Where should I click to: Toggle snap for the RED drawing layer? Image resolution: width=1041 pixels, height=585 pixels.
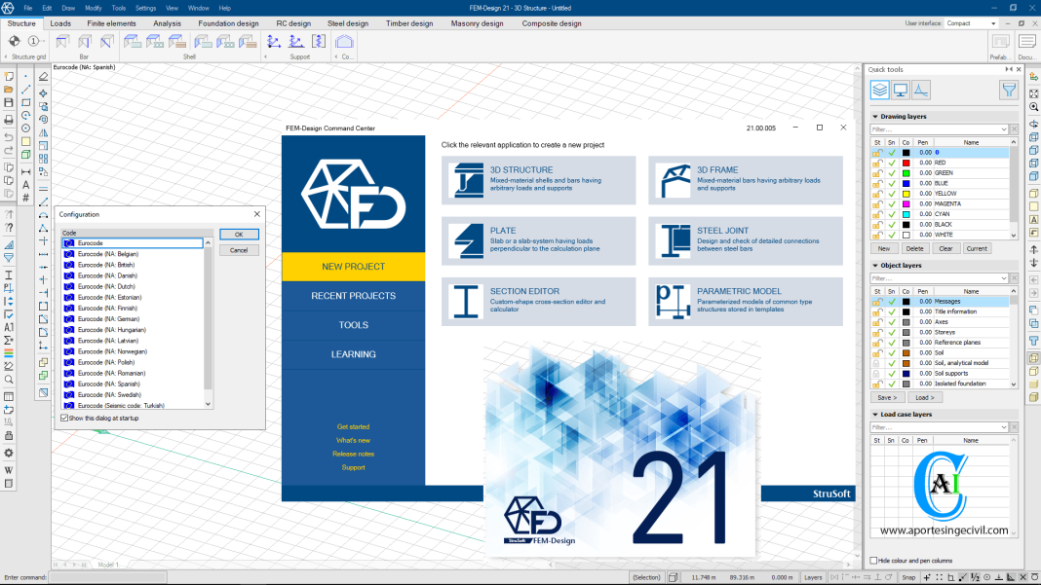(891, 163)
